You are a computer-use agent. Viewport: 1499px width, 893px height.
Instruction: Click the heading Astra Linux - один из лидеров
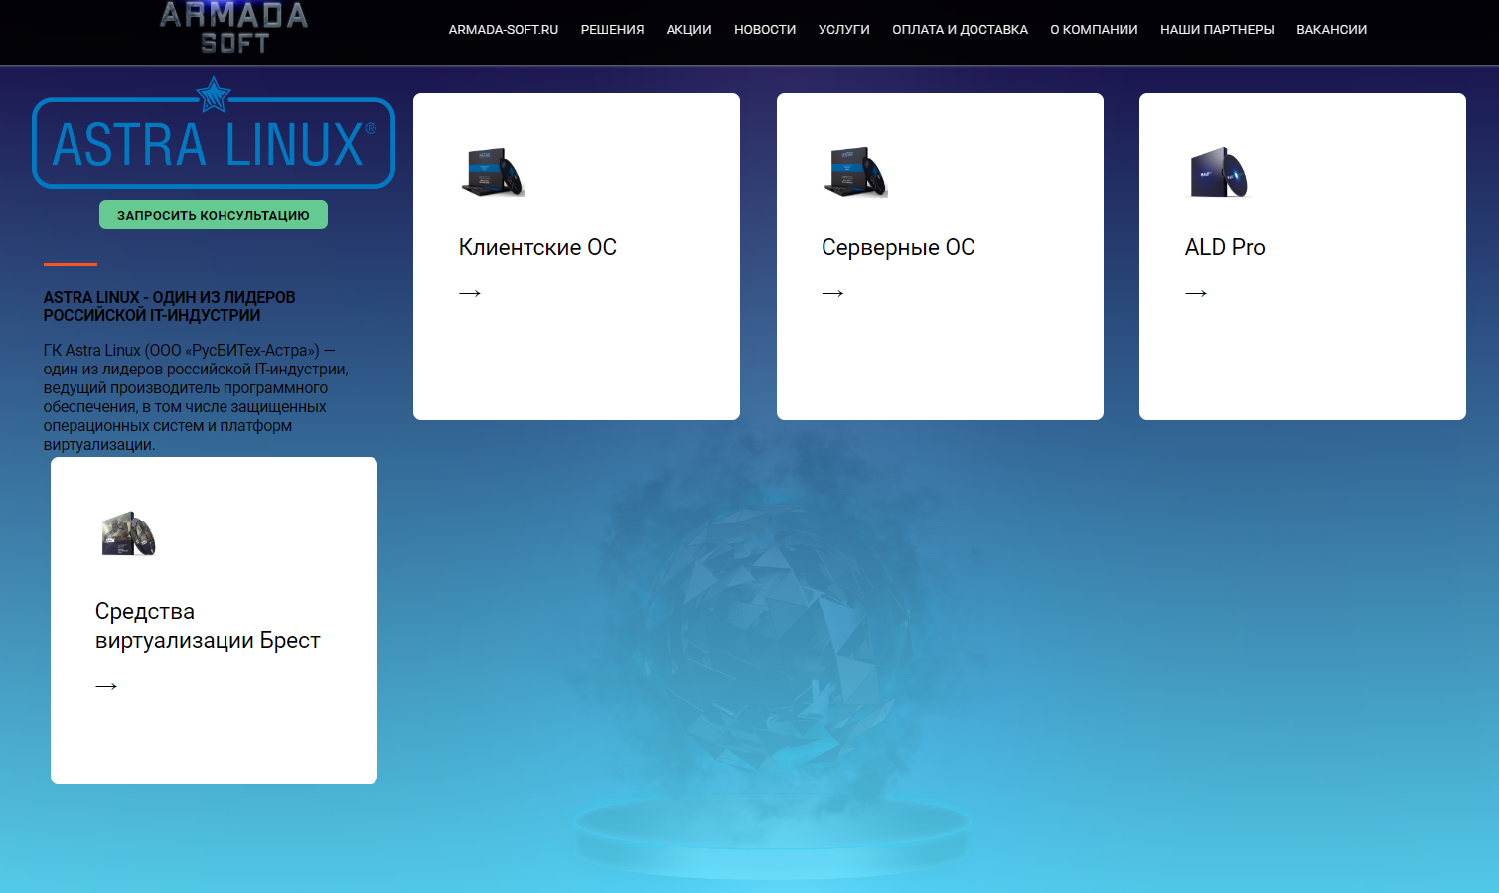point(169,306)
